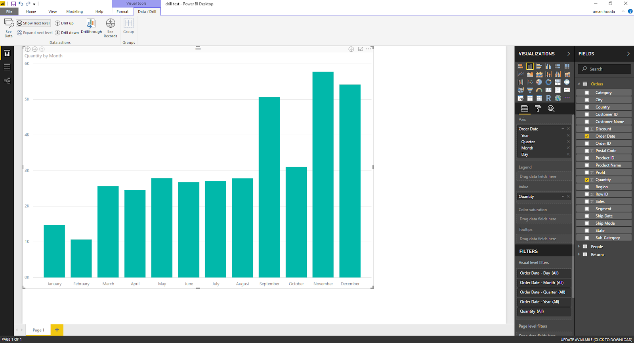Open the Analytics pane
Image resolution: width=634 pixels, height=343 pixels.
point(551,108)
